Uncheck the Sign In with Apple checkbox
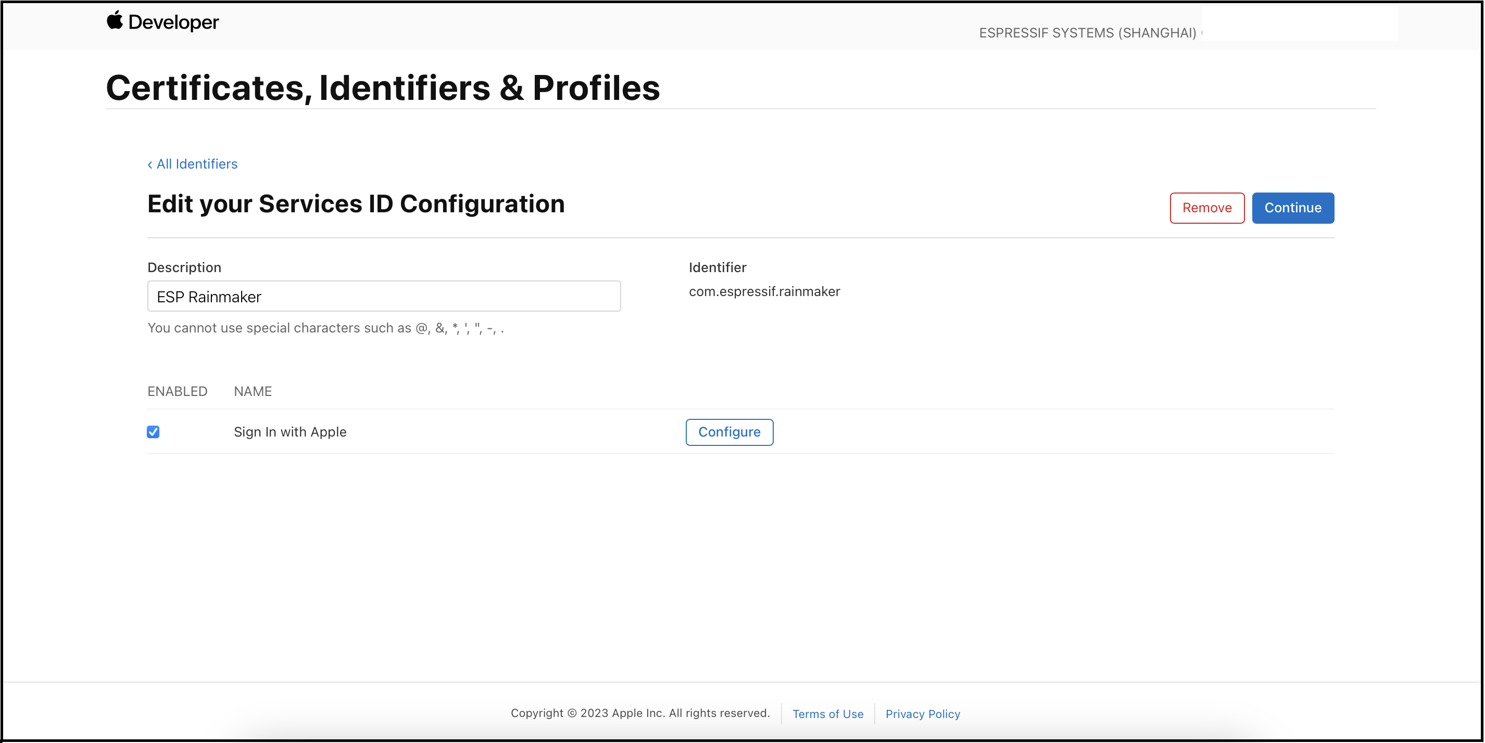 click(x=153, y=432)
